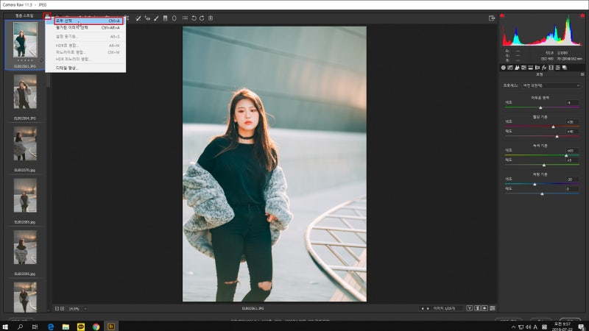Open Camera Raw preferences list icon
Screen dimensions: 589x331
186,18
